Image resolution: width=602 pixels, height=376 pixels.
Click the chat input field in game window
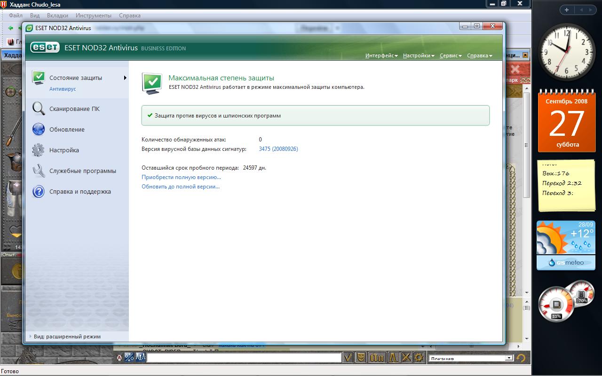(244, 358)
